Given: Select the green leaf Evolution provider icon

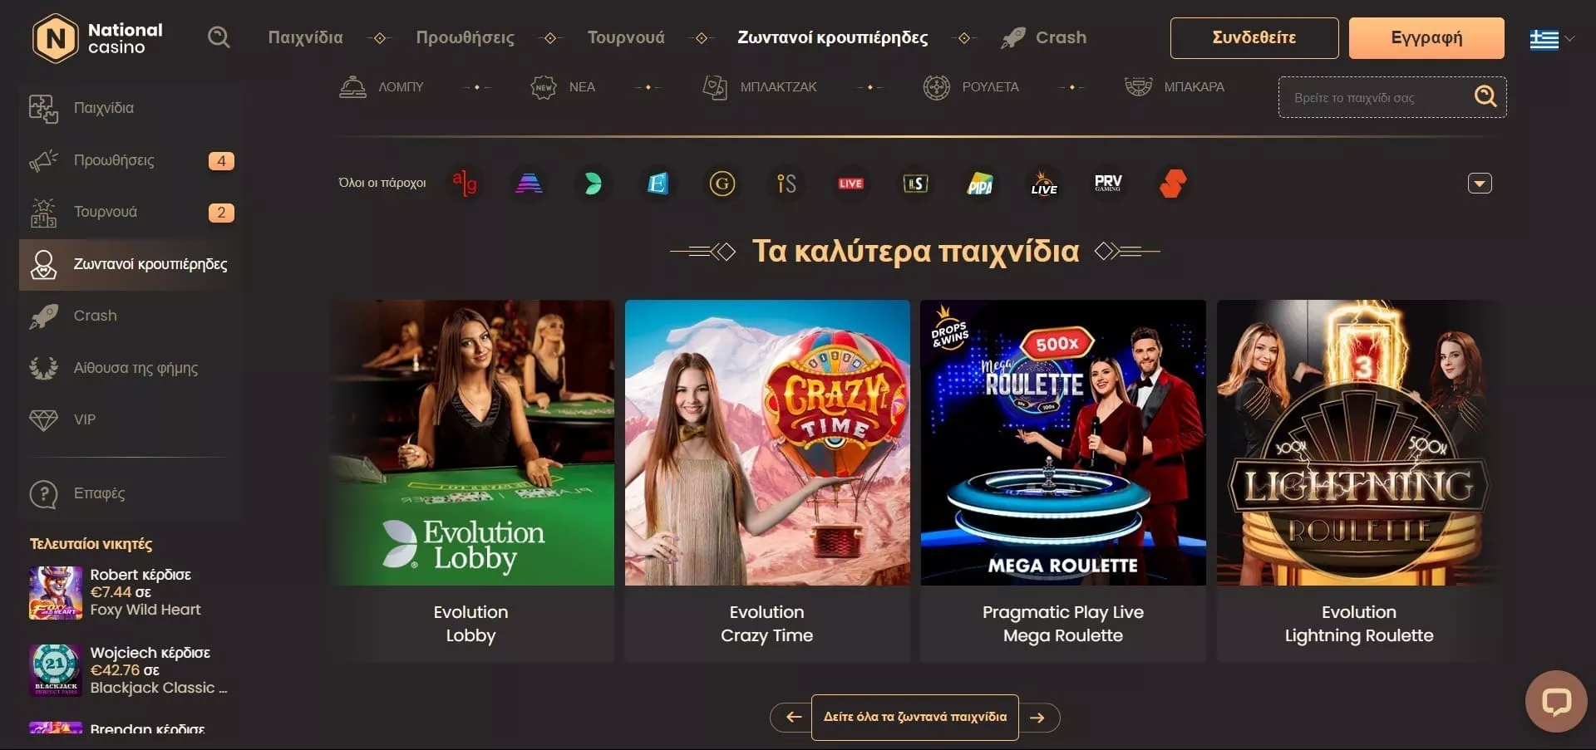Looking at the screenshot, I should click(593, 183).
